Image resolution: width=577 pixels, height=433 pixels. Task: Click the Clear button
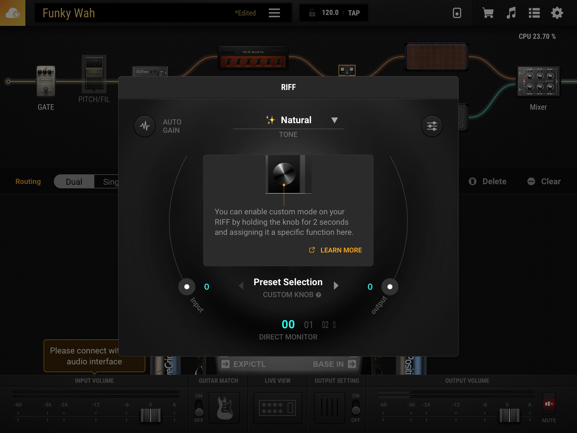[x=544, y=181]
